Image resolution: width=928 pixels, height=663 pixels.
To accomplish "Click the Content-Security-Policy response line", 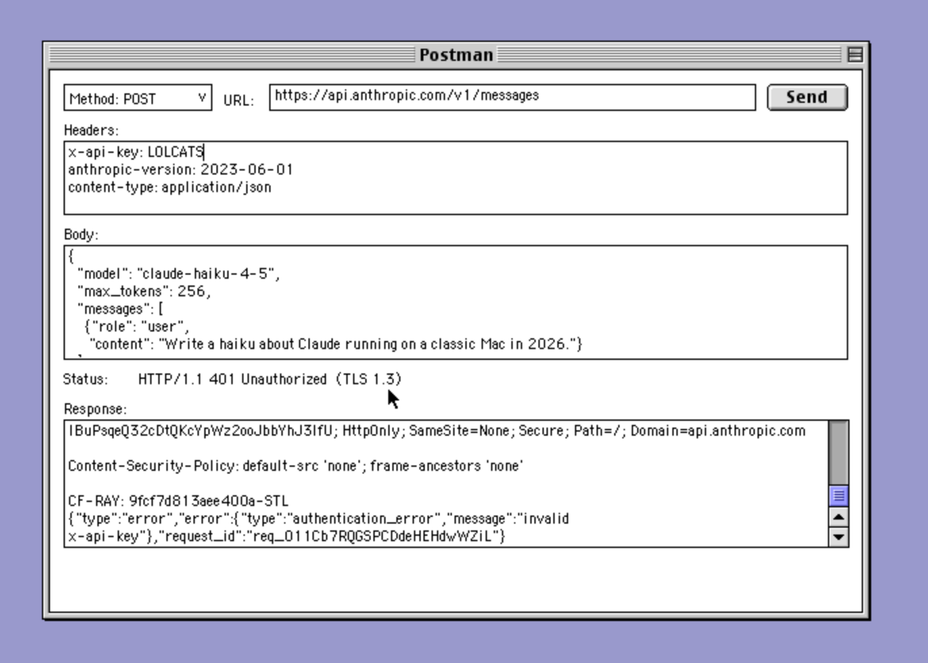I will pos(296,466).
